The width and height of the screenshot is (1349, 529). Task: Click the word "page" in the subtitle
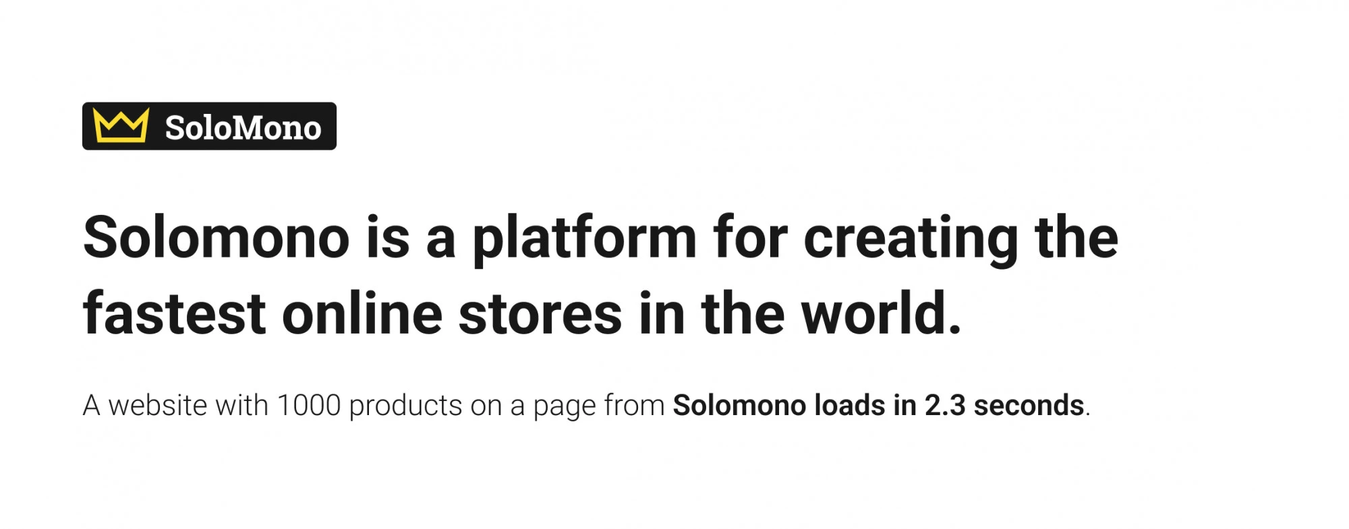tap(565, 407)
